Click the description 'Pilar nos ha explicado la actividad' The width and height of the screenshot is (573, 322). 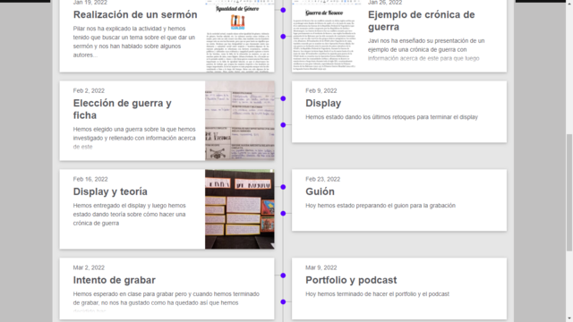click(x=134, y=42)
